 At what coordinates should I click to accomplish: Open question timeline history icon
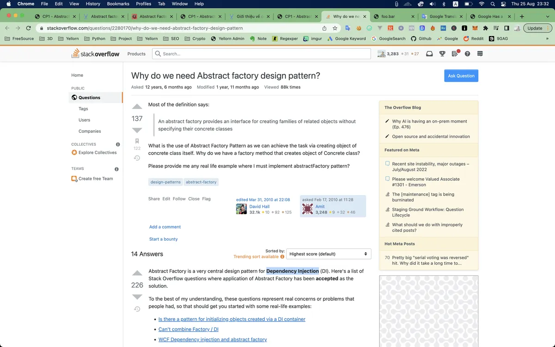point(137,158)
